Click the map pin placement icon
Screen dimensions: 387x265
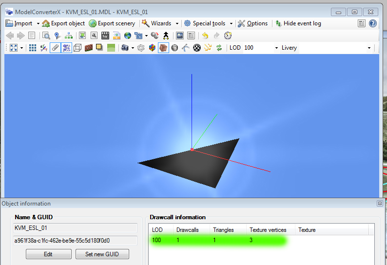(x=58, y=36)
